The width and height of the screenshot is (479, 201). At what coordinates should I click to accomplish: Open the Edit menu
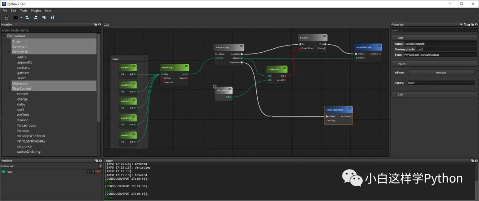pyautogui.click(x=13, y=11)
